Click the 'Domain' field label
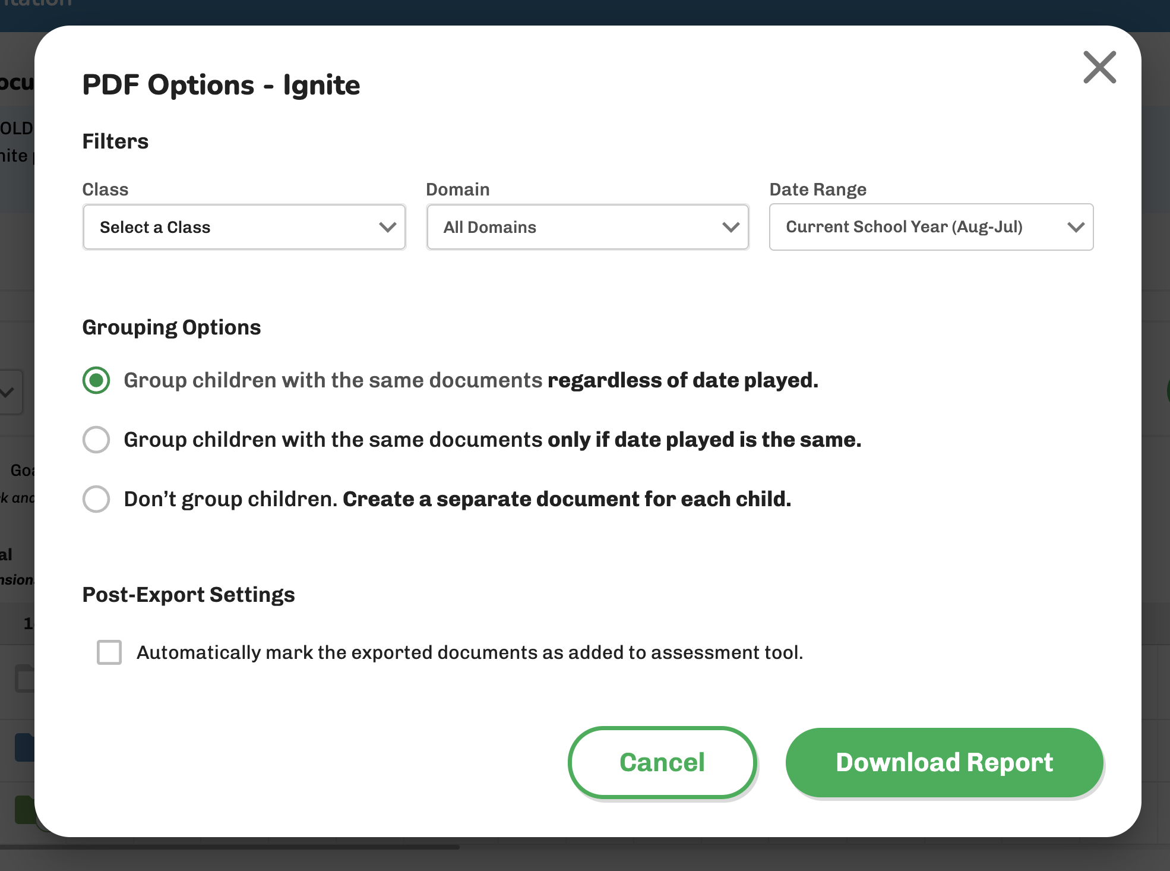Viewport: 1170px width, 871px height. [458, 190]
